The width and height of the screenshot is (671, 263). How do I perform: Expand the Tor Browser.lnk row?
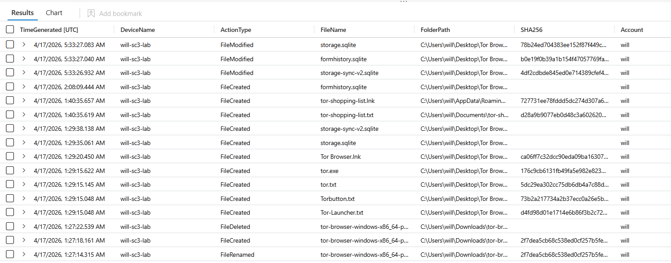point(24,157)
